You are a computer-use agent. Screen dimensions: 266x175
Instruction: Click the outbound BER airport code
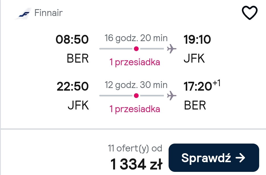click(x=78, y=58)
